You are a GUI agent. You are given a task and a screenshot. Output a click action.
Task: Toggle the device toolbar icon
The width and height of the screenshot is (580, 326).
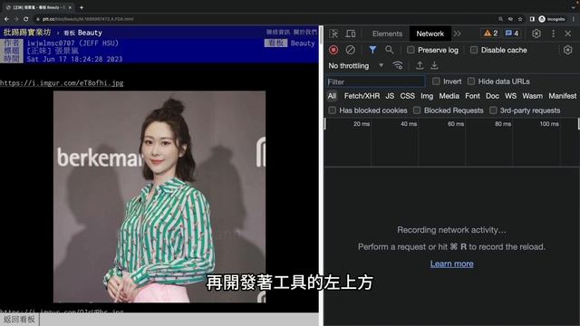pyautogui.click(x=351, y=34)
